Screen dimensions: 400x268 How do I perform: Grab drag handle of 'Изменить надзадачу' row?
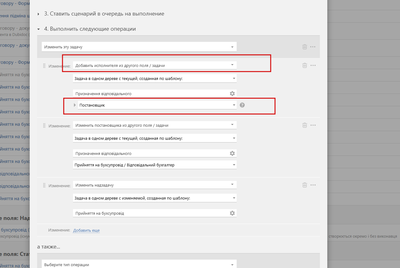click(x=44, y=185)
